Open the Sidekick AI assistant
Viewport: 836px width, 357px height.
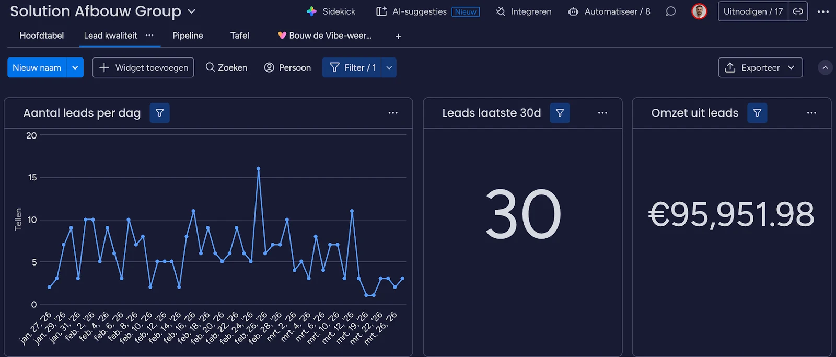[331, 11]
